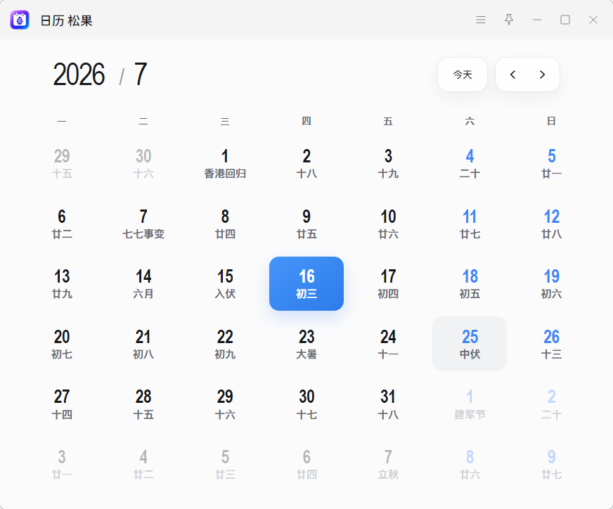Select greyed August 8 廿六
The image size is (613, 509).
[470, 465]
